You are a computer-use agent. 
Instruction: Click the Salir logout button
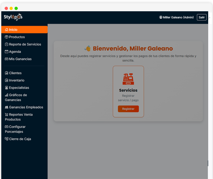(201, 17)
